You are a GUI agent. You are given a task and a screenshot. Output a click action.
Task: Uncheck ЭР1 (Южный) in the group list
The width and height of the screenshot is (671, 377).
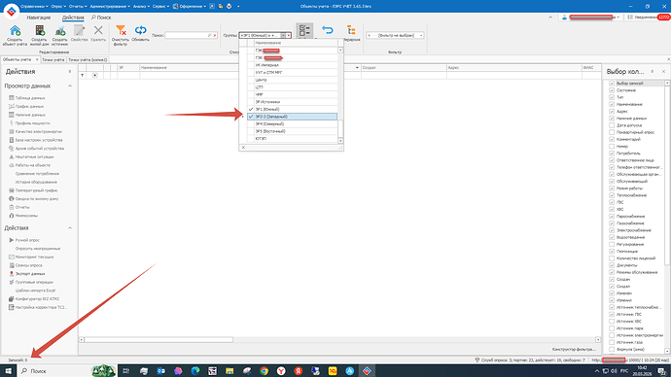[251, 110]
